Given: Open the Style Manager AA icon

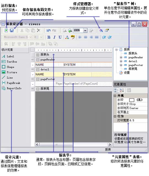Looking at the screenshot, I should (101, 30).
